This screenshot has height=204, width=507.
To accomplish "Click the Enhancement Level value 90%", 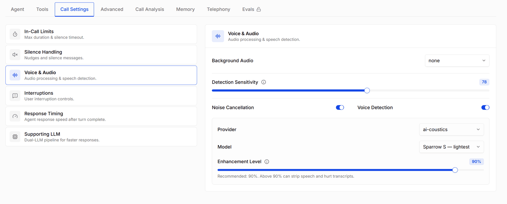I will [x=476, y=162].
